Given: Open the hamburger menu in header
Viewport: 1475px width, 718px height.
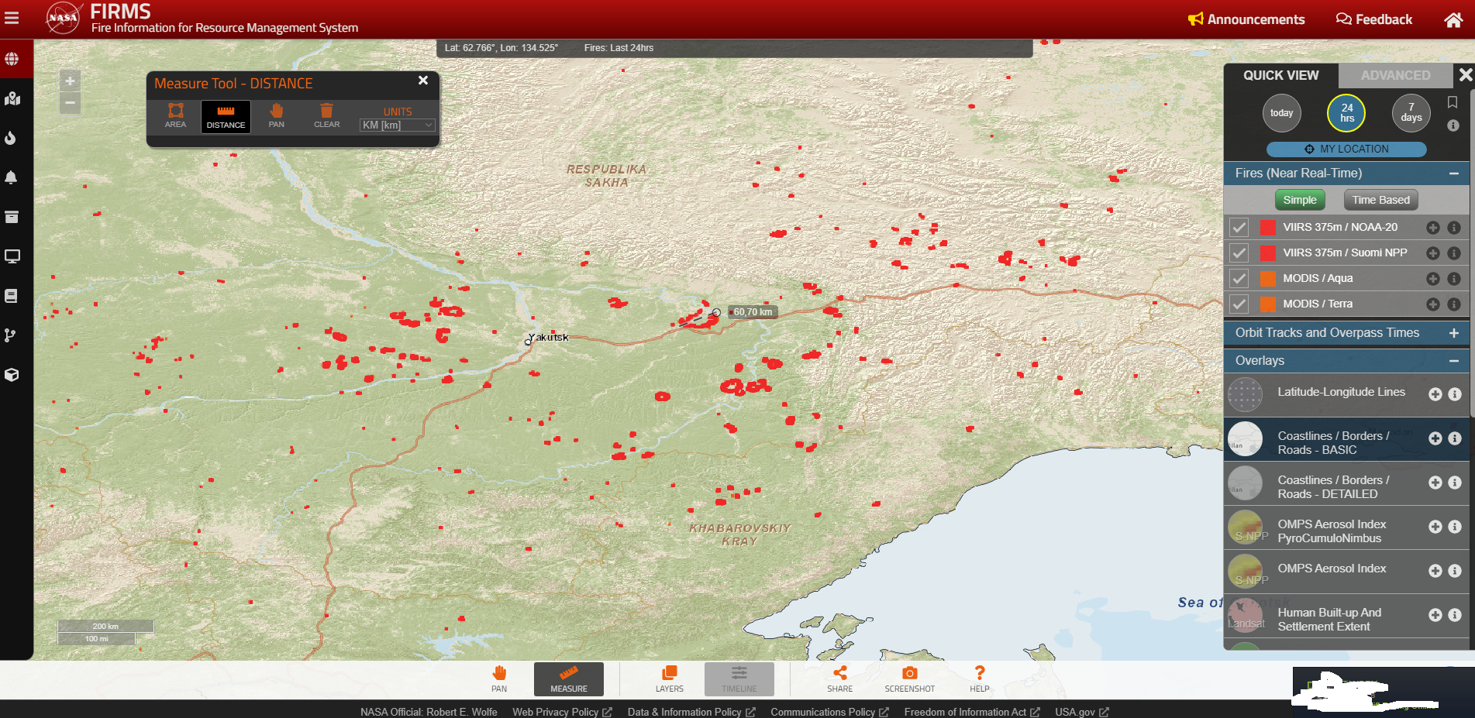Looking at the screenshot, I should tap(12, 18).
